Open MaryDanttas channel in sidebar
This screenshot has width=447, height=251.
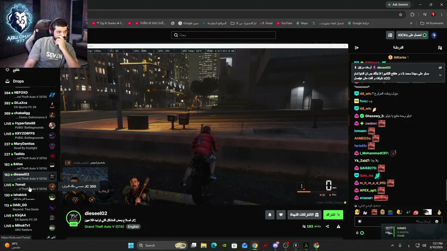pos(30,146)
